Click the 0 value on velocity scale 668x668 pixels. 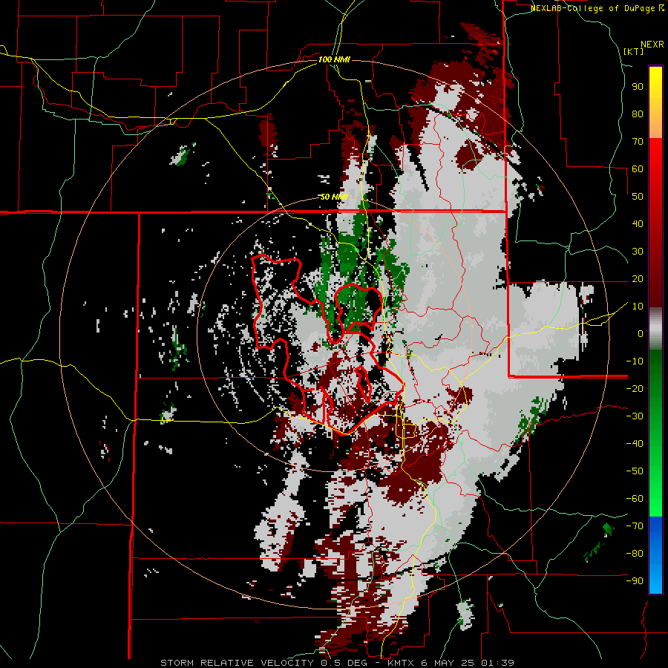click(641, 333)
